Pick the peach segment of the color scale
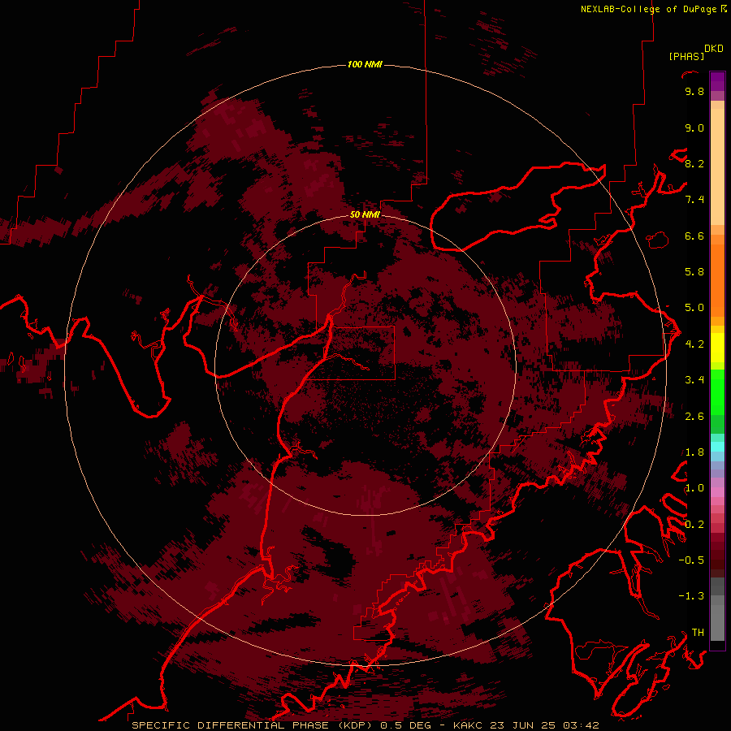This screenshot has width=731, height=731. pyautogui.click(x=717, y=167)
